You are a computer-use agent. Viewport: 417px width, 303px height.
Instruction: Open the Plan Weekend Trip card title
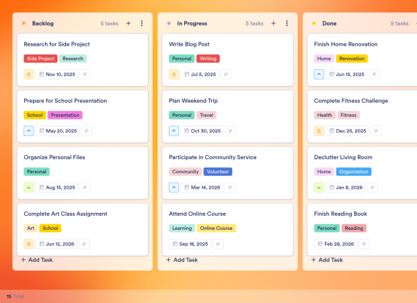point(193,101)
